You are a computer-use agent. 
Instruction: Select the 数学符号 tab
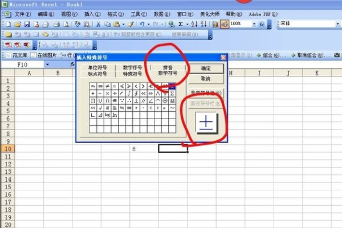click(168, 74)
